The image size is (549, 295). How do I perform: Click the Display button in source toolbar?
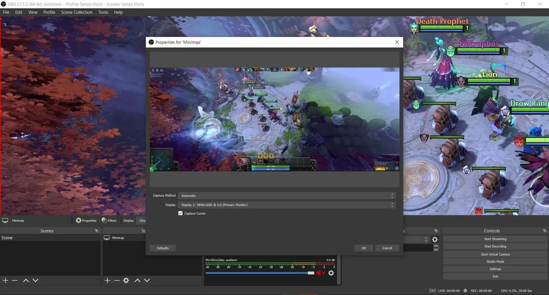pos(128,220)
